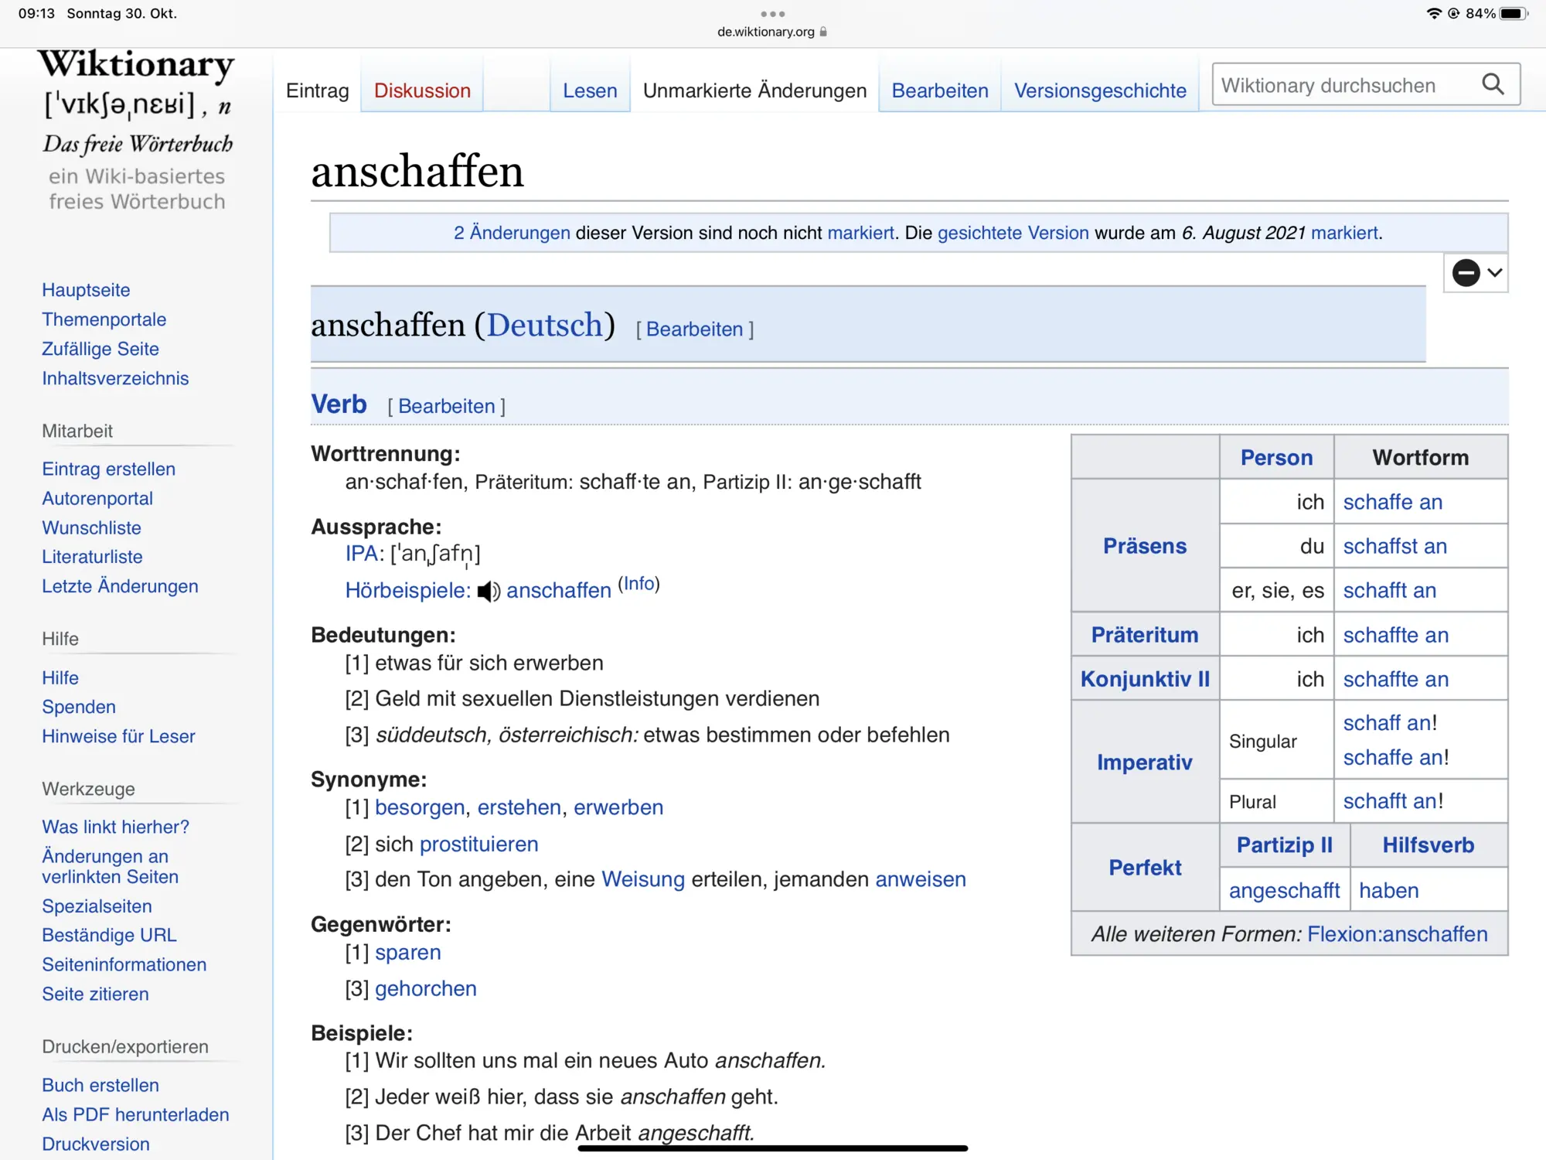
Task: Click the search magnifier icon
Action: coord(1493,84)
